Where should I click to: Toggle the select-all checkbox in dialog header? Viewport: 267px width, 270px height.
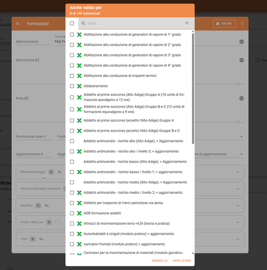tap(72, 23)
